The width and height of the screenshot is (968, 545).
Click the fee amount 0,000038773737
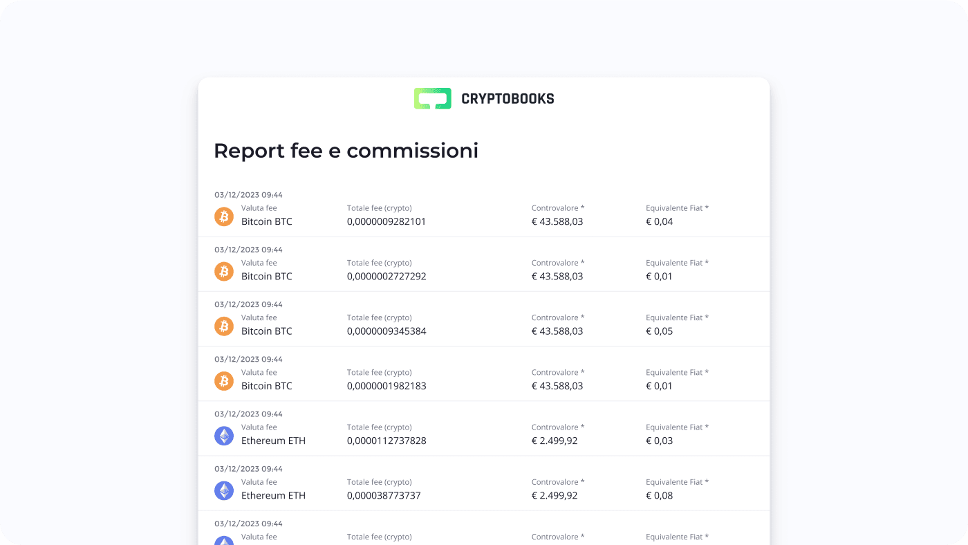[384, 496]
